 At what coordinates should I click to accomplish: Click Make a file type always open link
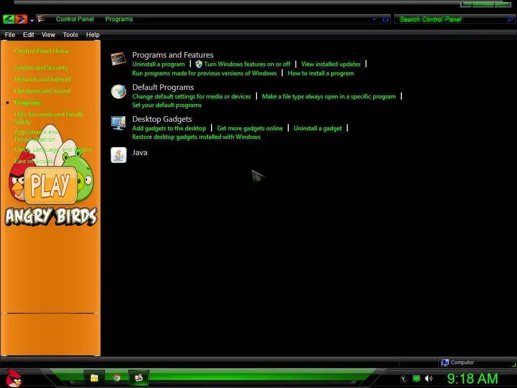[329, 96]
